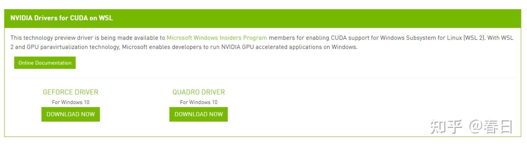Click 'For Windows 10' under Quadro Driver
This screenshot has width=527, height=148.
pyautogui.click(x=198, y=102)
